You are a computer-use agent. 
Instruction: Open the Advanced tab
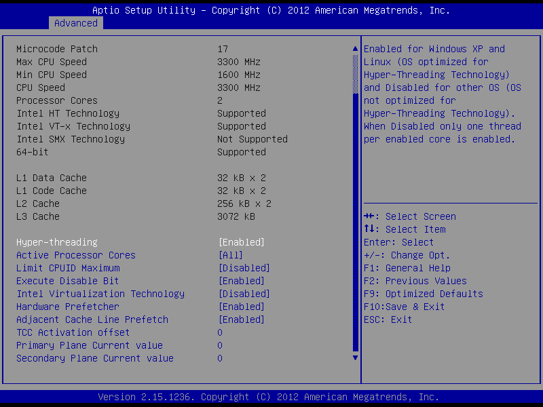[76, 23]
